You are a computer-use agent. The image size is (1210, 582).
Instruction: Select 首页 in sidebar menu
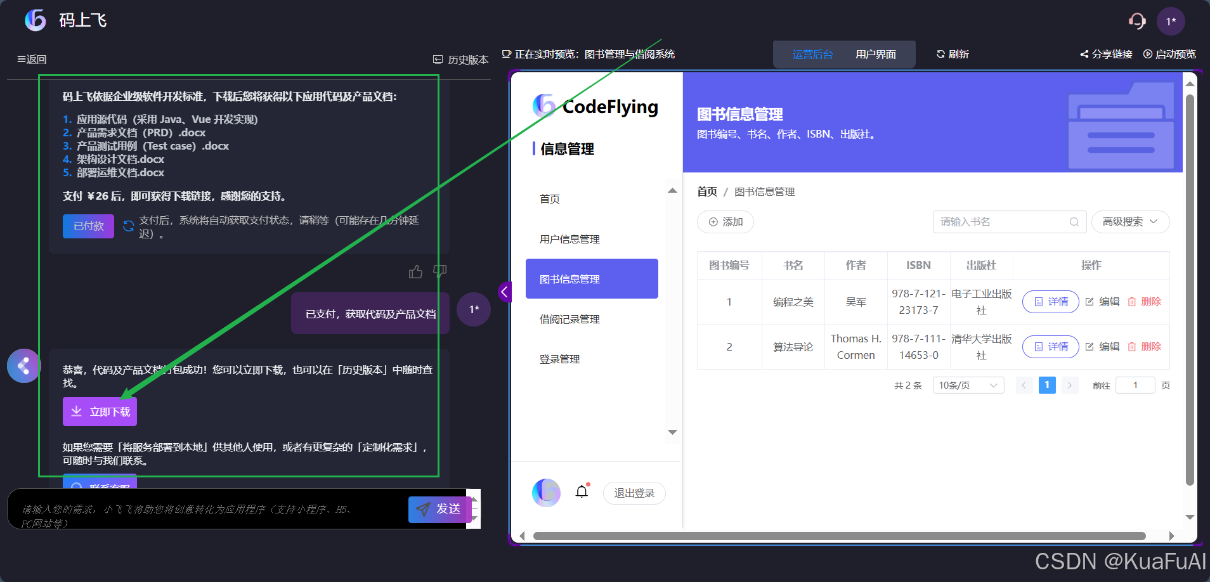tap(549, 199)
